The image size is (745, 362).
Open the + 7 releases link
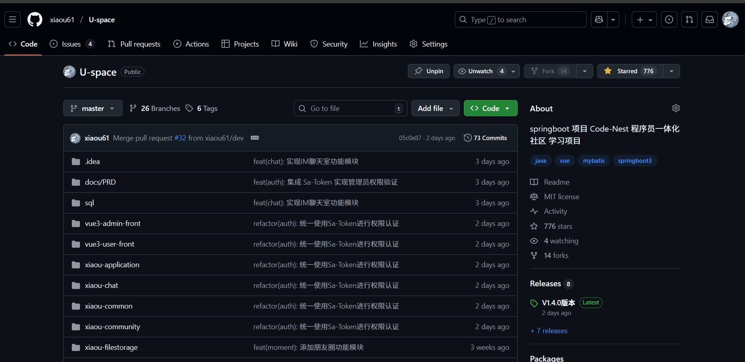click(x=549, y=331)
